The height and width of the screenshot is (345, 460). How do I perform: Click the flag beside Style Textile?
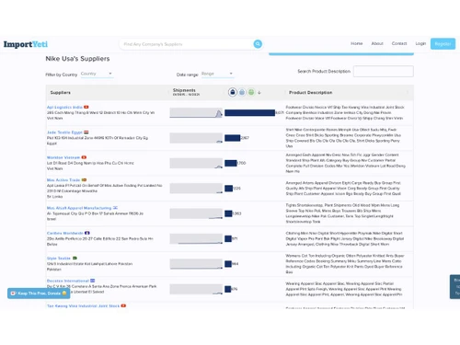coord(75,259)
